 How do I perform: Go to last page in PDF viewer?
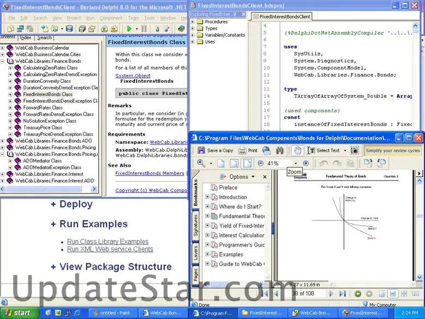(x=342, y=293)
